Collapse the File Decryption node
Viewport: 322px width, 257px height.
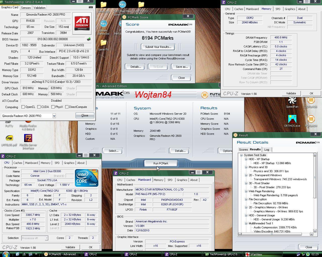246,199
